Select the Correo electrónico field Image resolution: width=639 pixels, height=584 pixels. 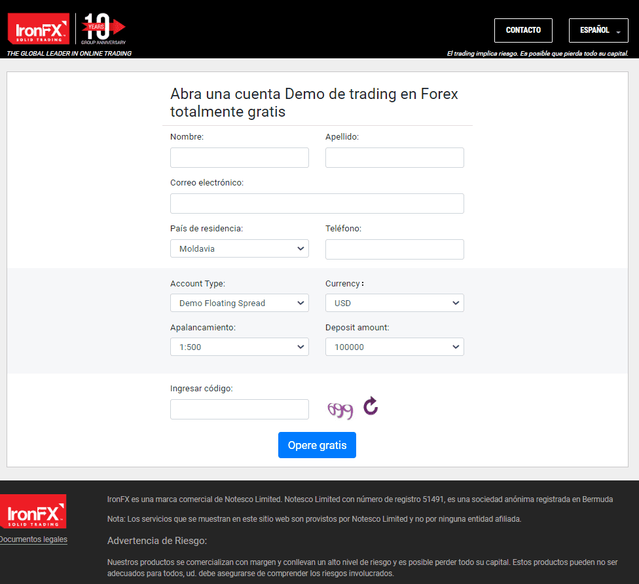click(x=317, y=203)
